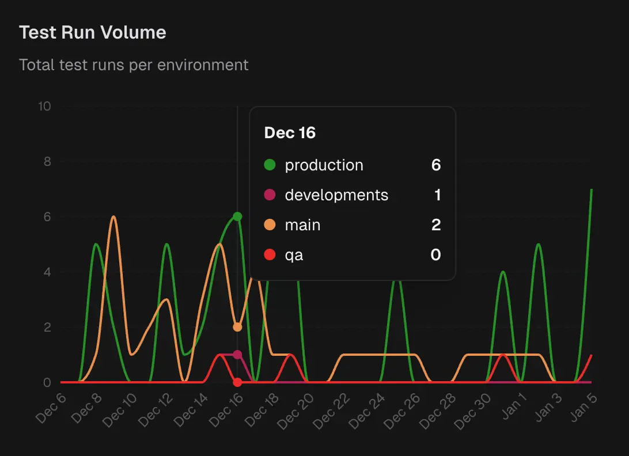
Task: Click the green production legend dot
Action: click(268, 165)
